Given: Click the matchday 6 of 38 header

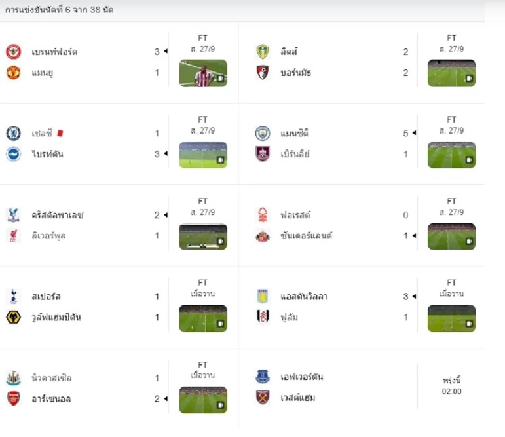Looking at the screenshot, I should (x=59, y=10).
